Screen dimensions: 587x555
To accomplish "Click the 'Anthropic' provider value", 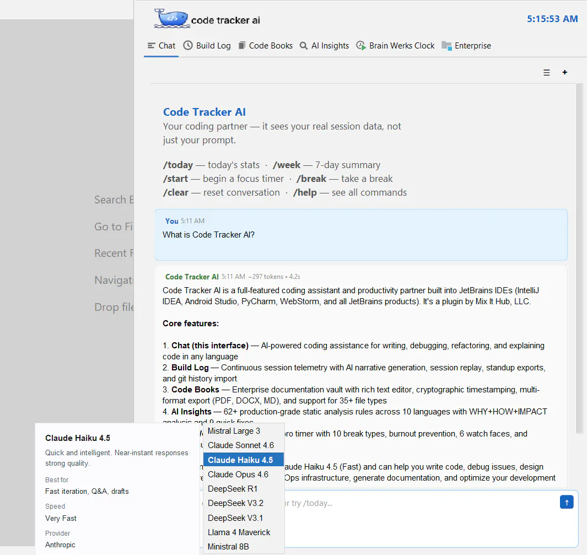I will [x=60, y=545].
